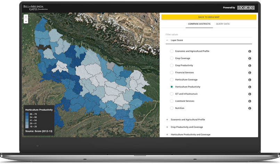
Task: Select Horticulture Productivity radio button
Action: [172, 87]
